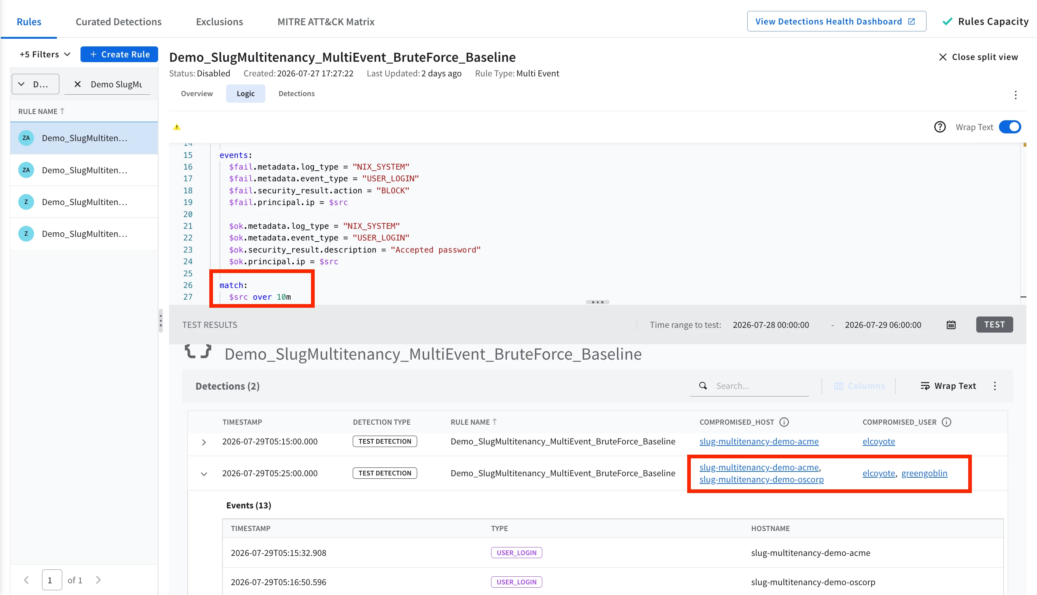1037x595 pixels.
Task: Go to the previous page of rules
Action: pos(27,580)
